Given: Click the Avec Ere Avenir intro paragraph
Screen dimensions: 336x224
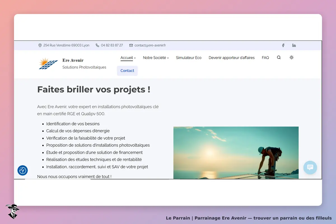Looking at the screenshot, I should [x=98, y=110].
